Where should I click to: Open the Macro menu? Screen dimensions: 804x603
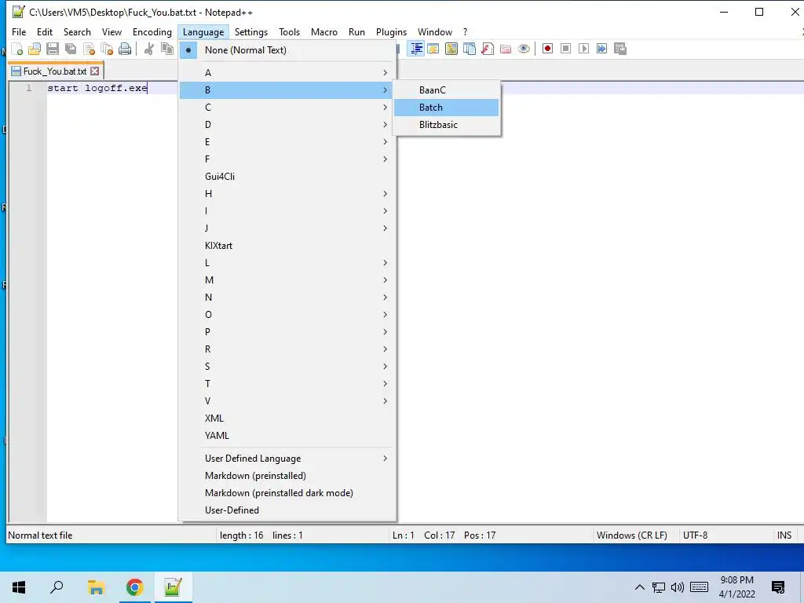click(x=324, y=31)
